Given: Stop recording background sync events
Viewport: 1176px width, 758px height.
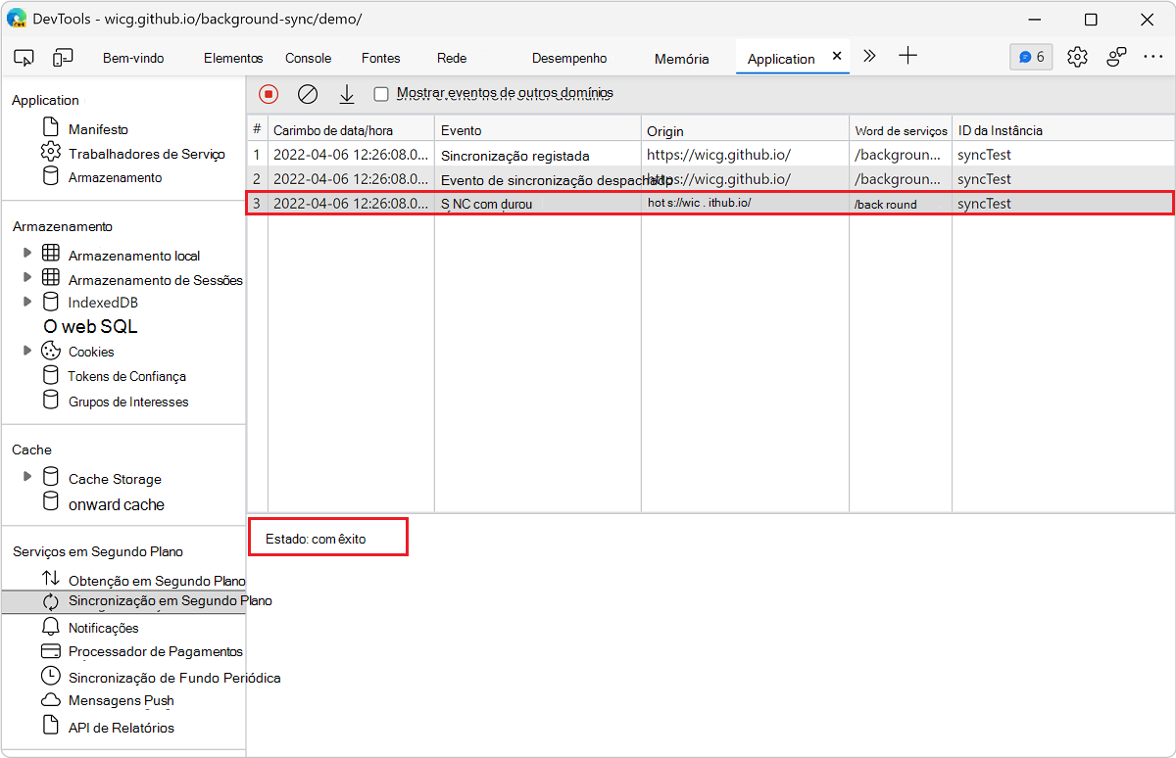Looking at the screenshot, I should tap(269, 94).
